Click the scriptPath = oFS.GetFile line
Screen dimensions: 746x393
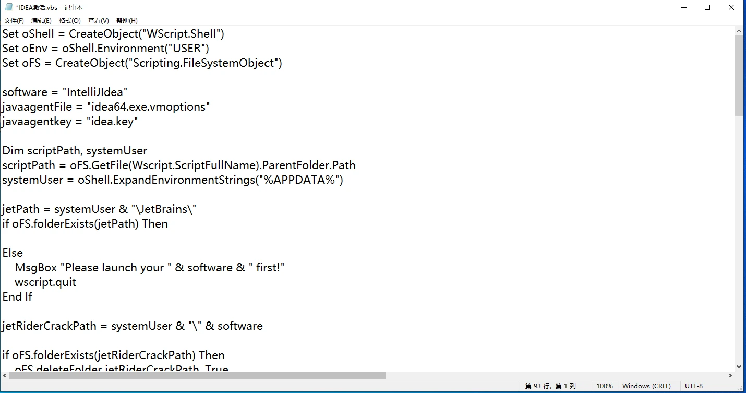(179, 165)
